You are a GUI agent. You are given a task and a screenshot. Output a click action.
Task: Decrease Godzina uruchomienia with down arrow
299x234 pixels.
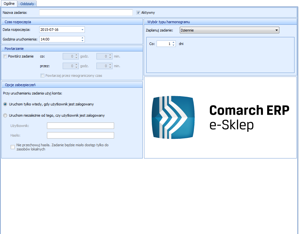[82, 40]
